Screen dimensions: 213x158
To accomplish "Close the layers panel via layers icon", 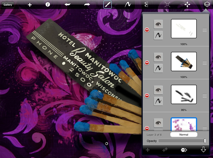I will (x=207, y=4).
